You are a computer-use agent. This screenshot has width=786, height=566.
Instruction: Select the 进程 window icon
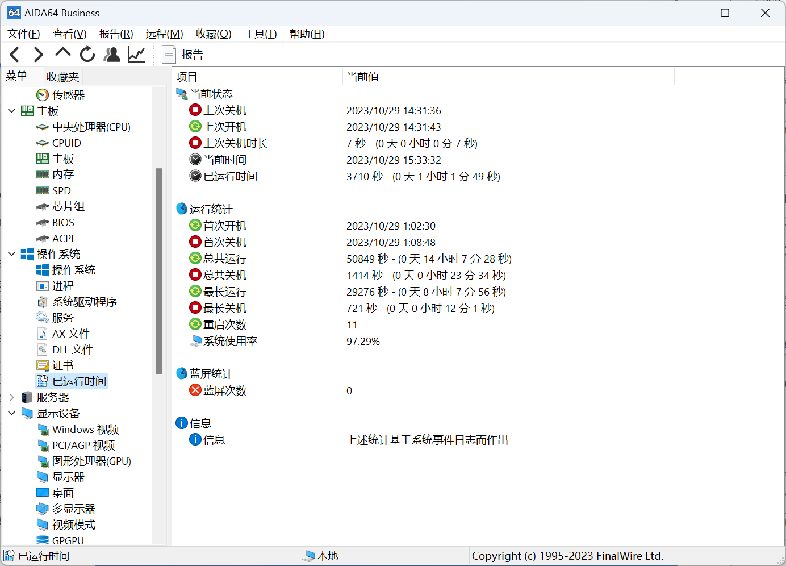[43, 286]
